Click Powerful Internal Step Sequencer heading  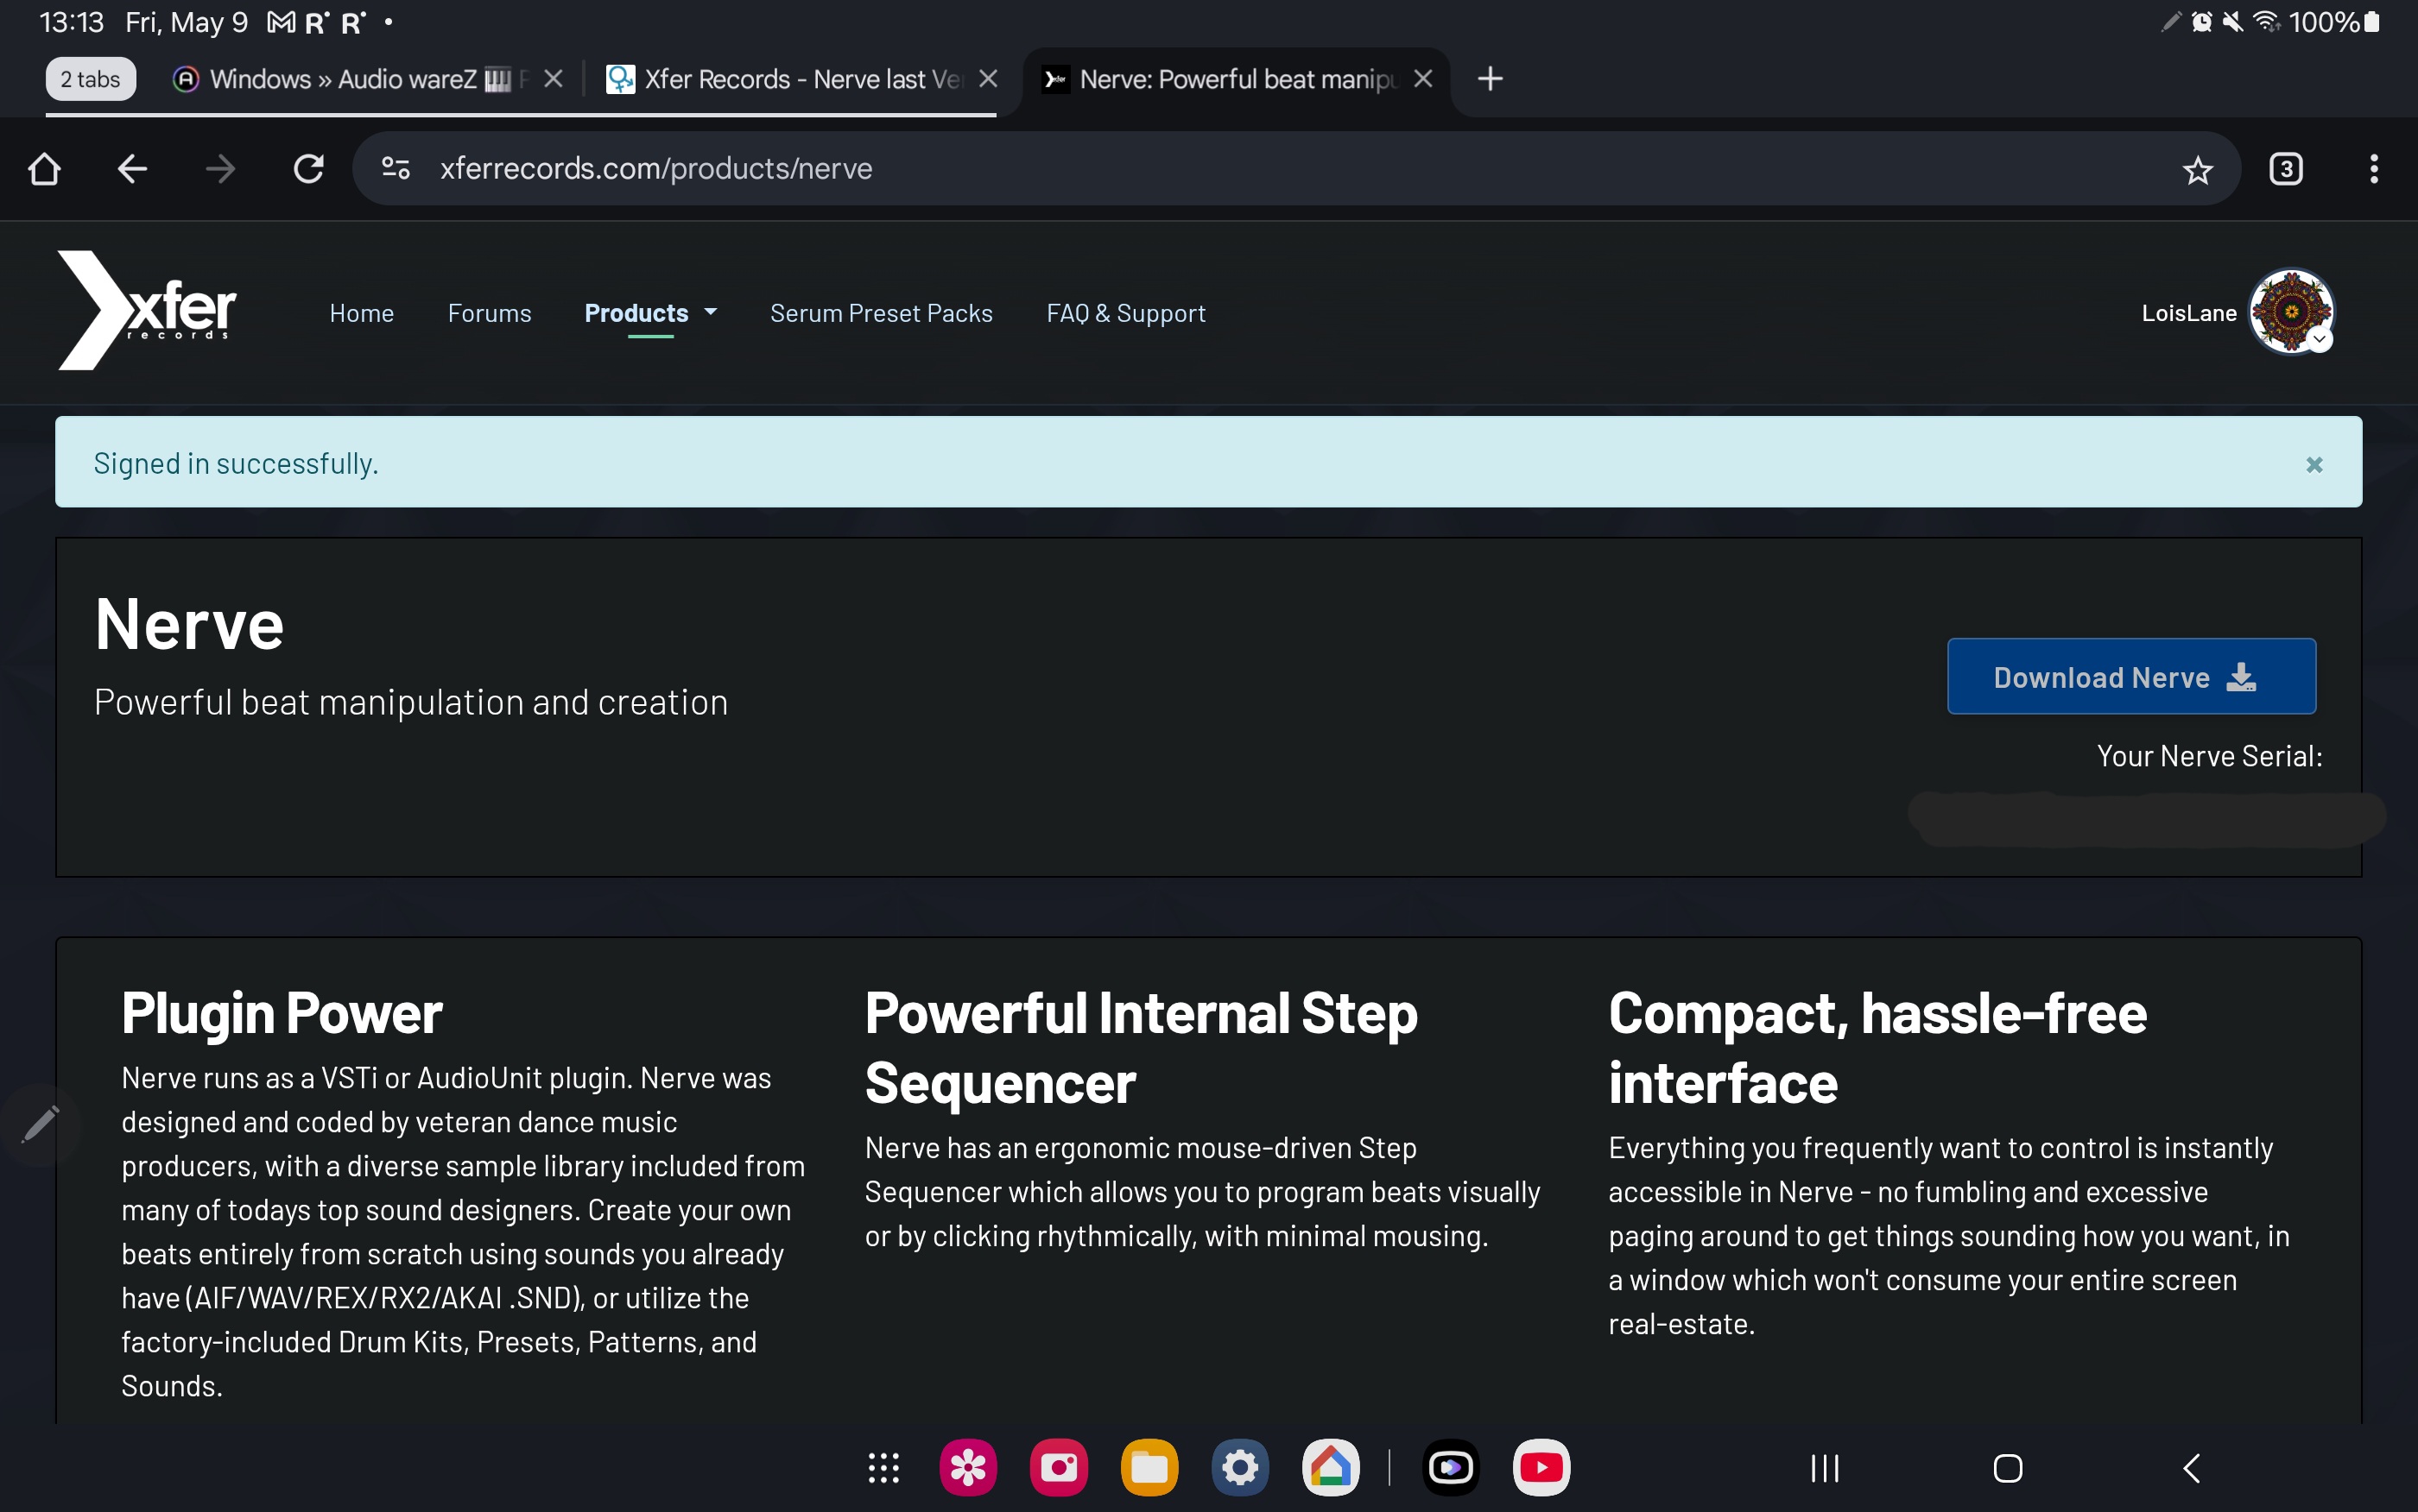(x=1141, y=1048)
